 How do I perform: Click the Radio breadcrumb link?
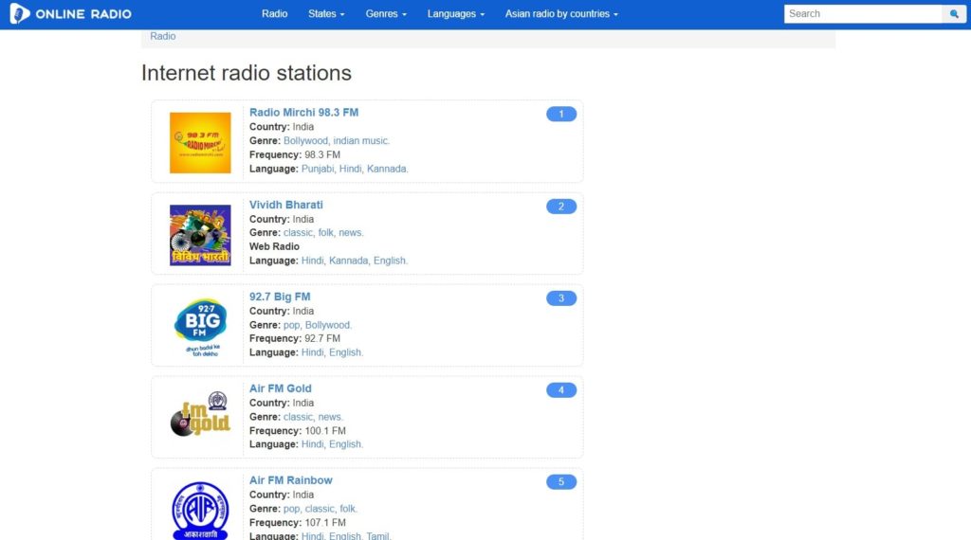click(163, 36)
